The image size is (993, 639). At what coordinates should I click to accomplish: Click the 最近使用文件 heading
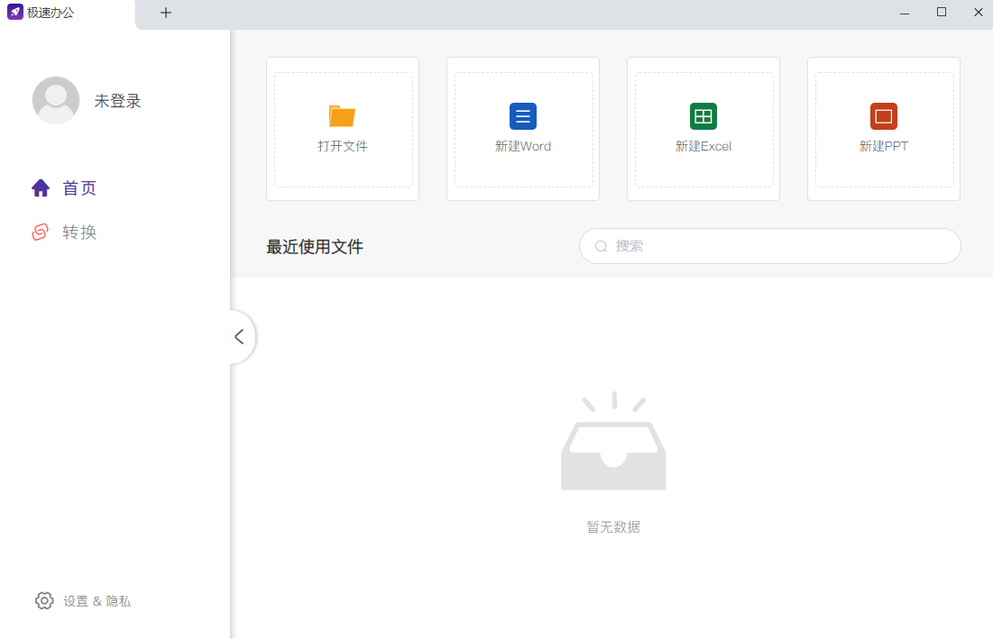(314, 246)
